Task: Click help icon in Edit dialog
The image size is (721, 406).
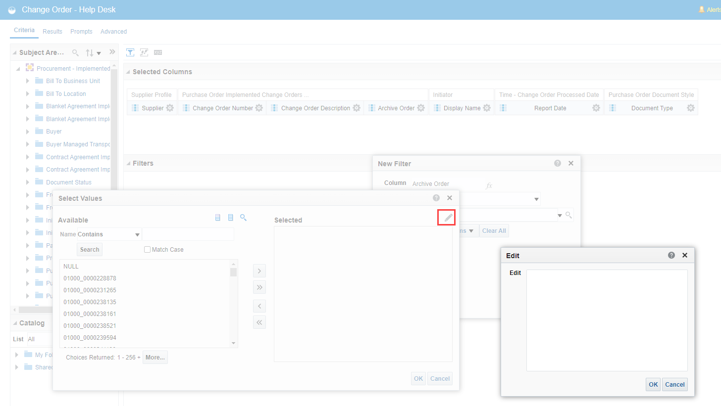Action: point(671,255)
